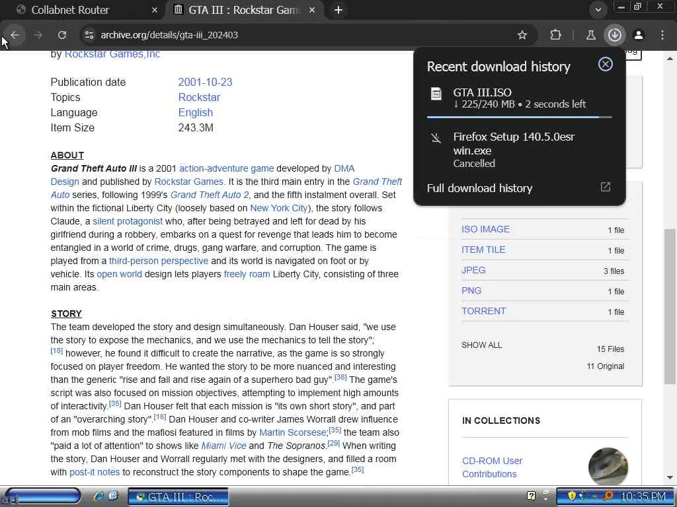The height and width of the screenshot is (507, 677).
Task: Follow the silent protagonist link
Action: (128, 221)
